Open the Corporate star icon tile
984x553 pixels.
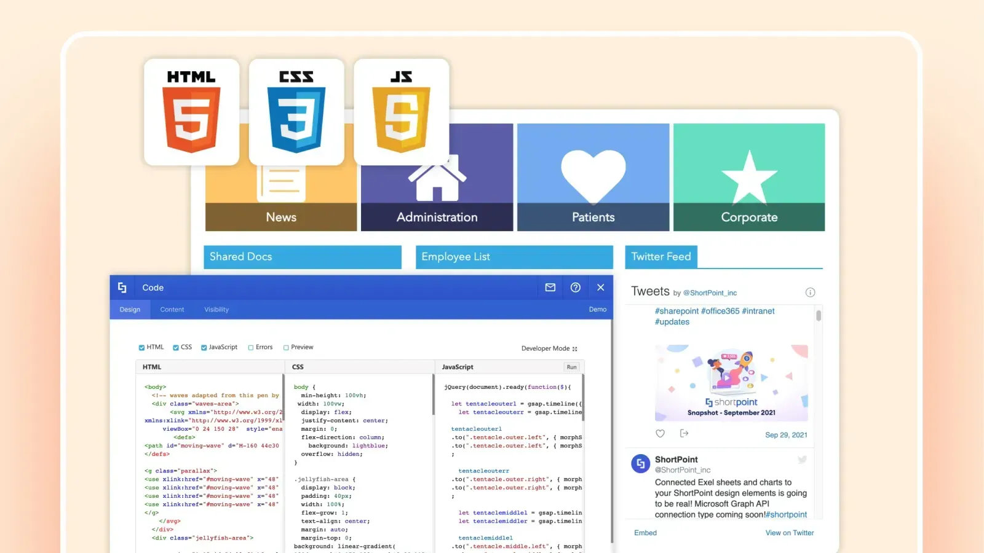748,175
